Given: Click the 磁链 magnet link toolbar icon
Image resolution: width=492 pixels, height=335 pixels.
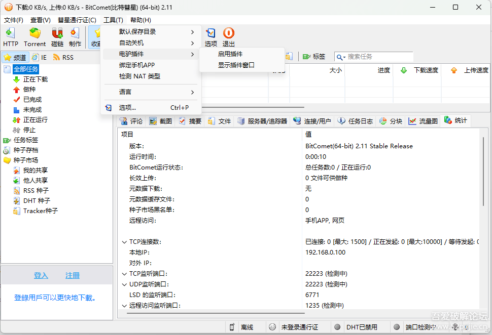Looking at the screenshot, I should coord(57,37).
